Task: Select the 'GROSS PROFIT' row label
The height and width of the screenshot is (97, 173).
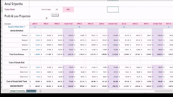Action: coord(17,86)
